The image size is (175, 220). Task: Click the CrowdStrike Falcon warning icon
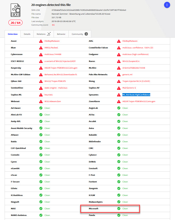(x=119, y=48)
